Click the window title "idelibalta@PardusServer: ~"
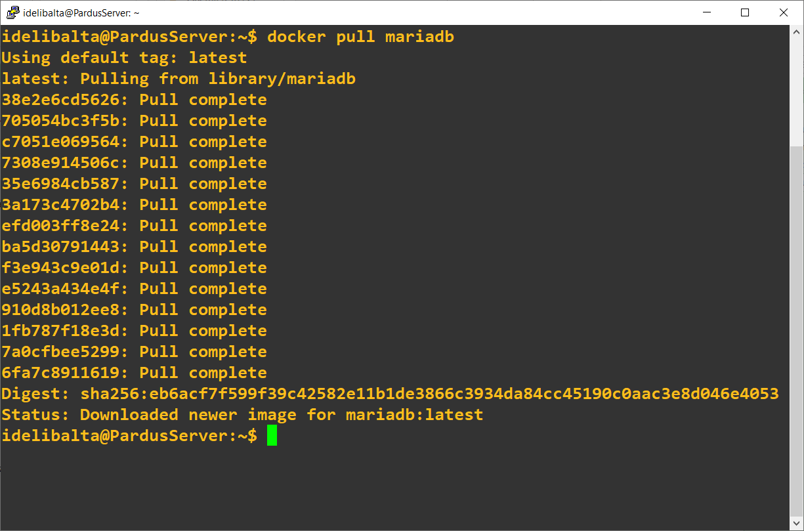The image size is (804, 531). (x=81, y=12)
